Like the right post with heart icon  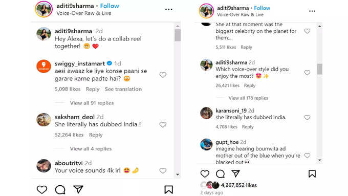click(x=205, y=173)
